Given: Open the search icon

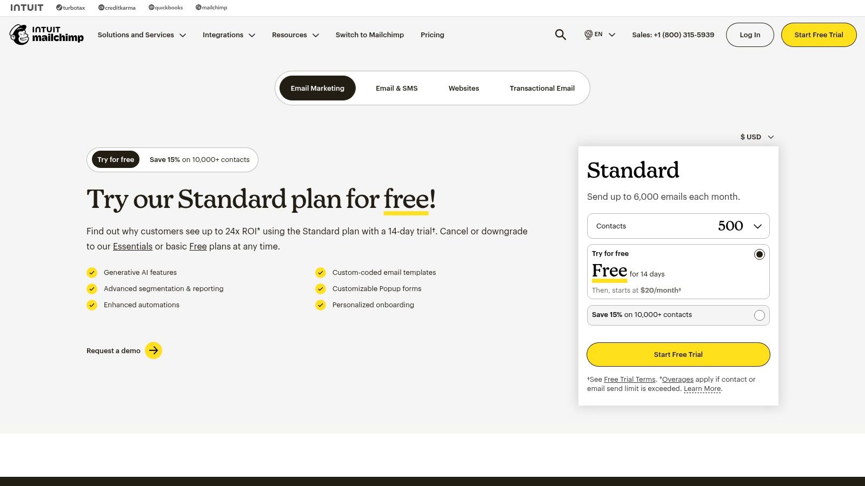Looking at the screenshot, I should (x=560, y=35).
